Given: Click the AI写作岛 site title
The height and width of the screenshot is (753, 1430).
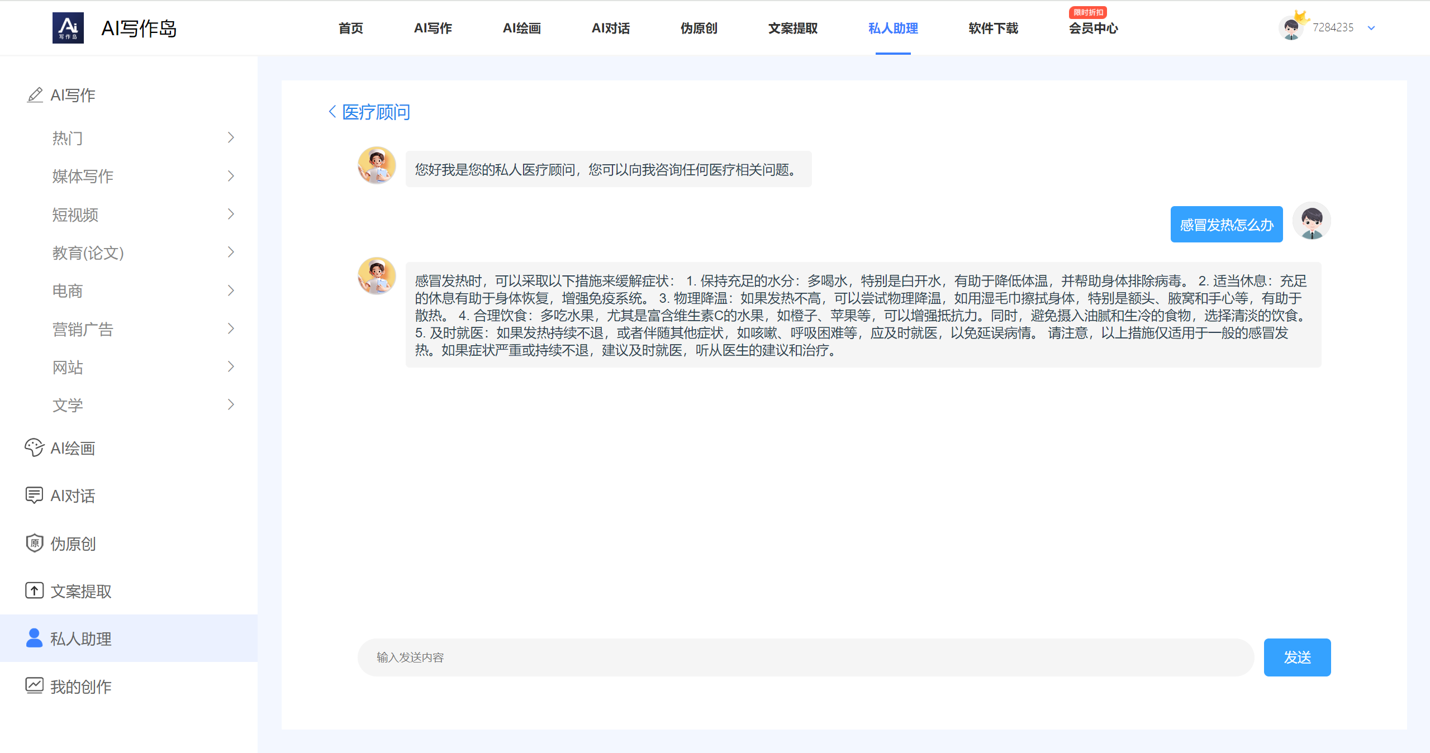Looking at the screenshot, I should [139, 28].
